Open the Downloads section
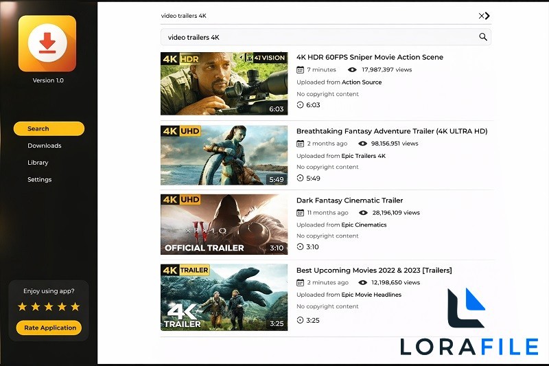This screenshot has height=366, width=549. click(x=45, y=146)
